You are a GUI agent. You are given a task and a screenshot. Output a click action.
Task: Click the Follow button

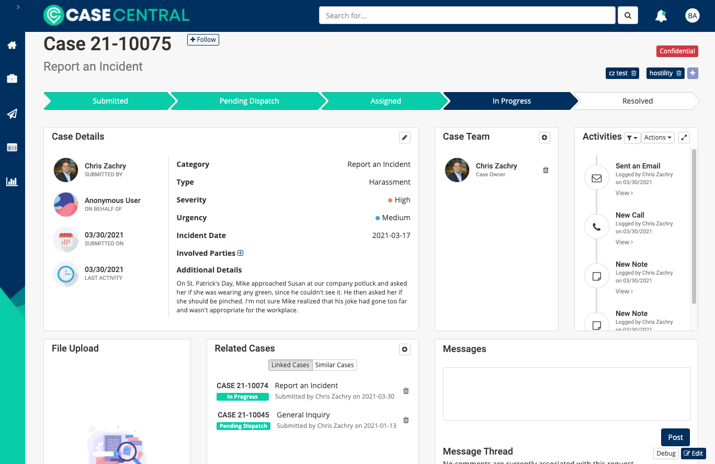(203, 40)
